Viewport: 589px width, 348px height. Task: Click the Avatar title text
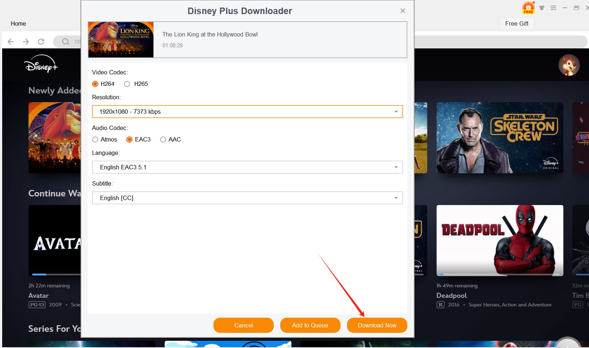click(38, 295)
